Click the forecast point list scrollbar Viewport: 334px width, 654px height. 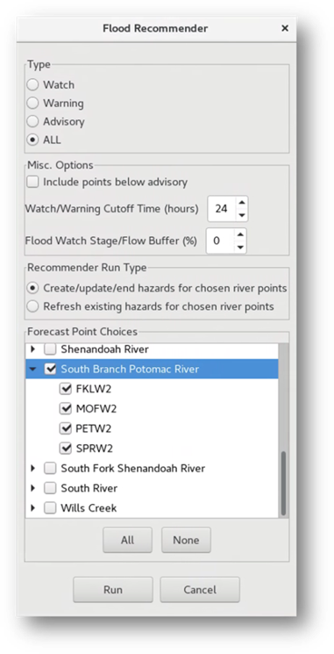point(283,484)
